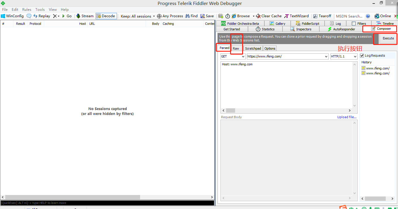Click Tearoff to detach the panel
398x209 pixels.
322,16
